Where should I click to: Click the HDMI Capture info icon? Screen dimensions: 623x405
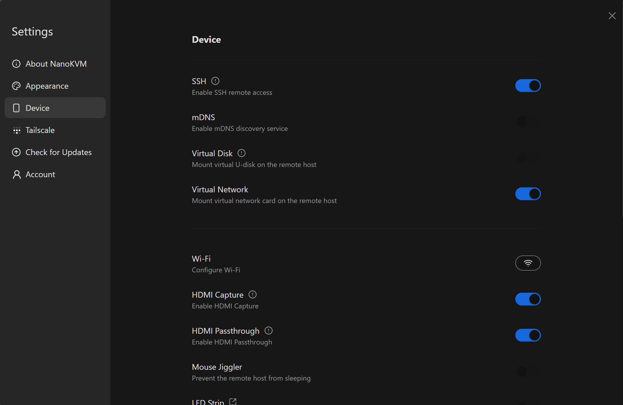tap(252, 294)
